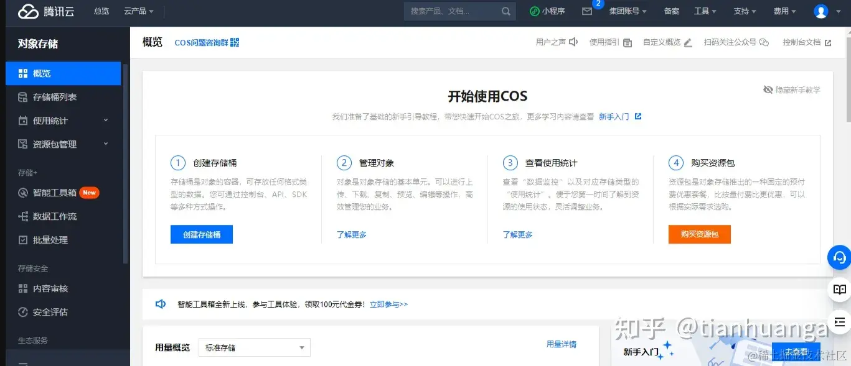
Task: Click the 使用统计 calendar icon
Action: (x=23, y=121)
